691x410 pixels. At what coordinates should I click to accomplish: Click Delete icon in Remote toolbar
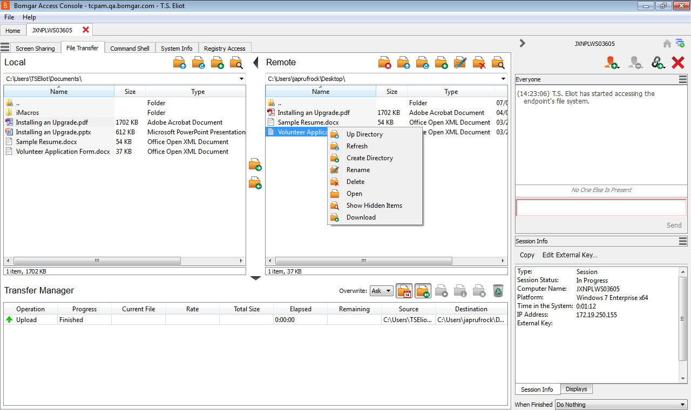coord(479,63)
